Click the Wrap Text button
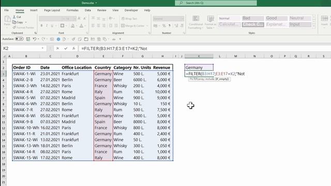The height and width of the screenshot is (186, 331). (129, 19)
